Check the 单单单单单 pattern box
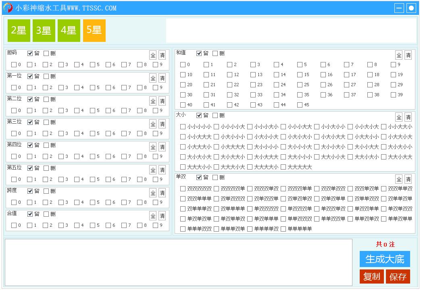The height and width of the screenshot is (290, 421). click(283, 229)
